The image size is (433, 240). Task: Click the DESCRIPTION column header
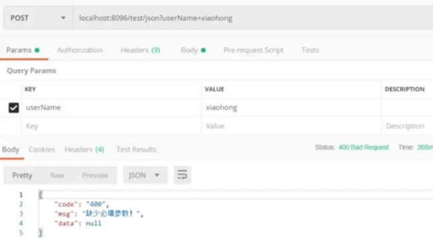click(404, 89)
